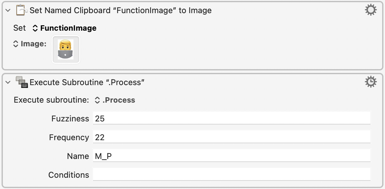This screenshot has width=385, height=189.
Task: Click the Conditions parameter label
Action: pyautogui.click(x=69, y=175)
